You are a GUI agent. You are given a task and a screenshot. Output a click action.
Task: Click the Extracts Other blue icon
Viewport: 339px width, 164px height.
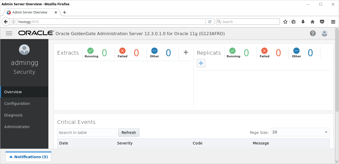(x=154, y=51)
